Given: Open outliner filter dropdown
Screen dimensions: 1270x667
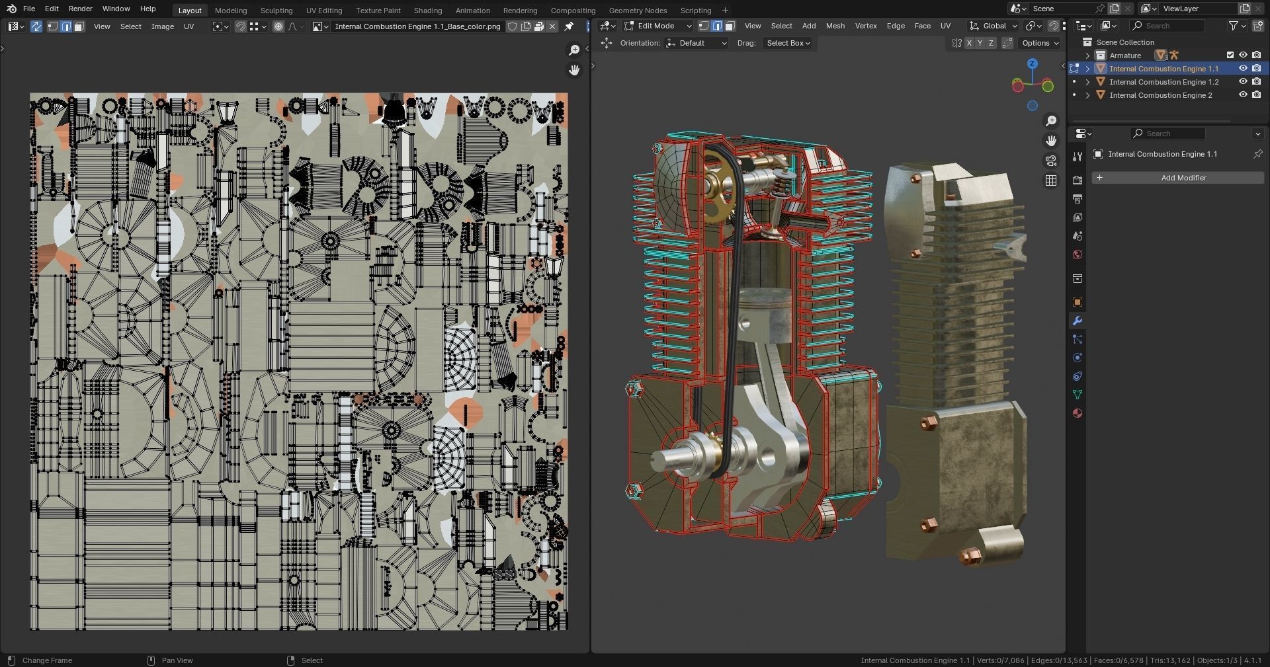Looking at the screenshot, I should [x=1237, y=26].
